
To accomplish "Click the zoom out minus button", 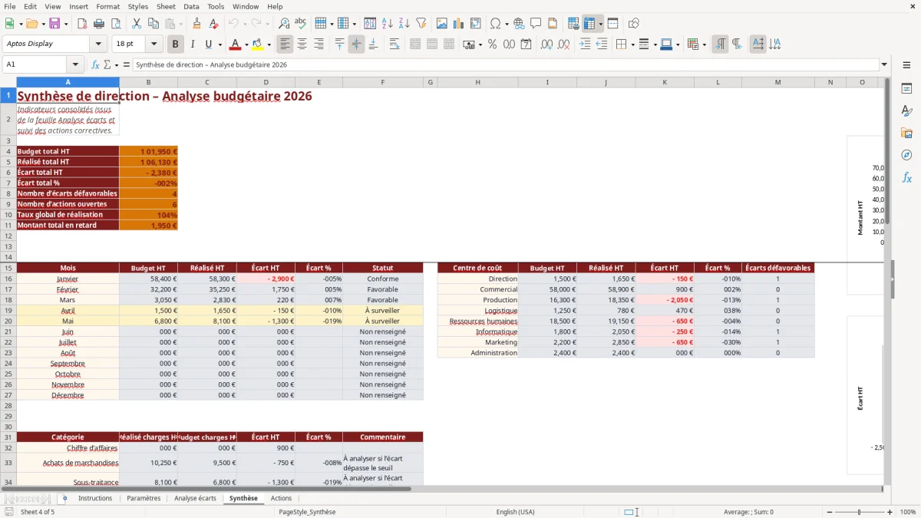I will pos(828,512).
